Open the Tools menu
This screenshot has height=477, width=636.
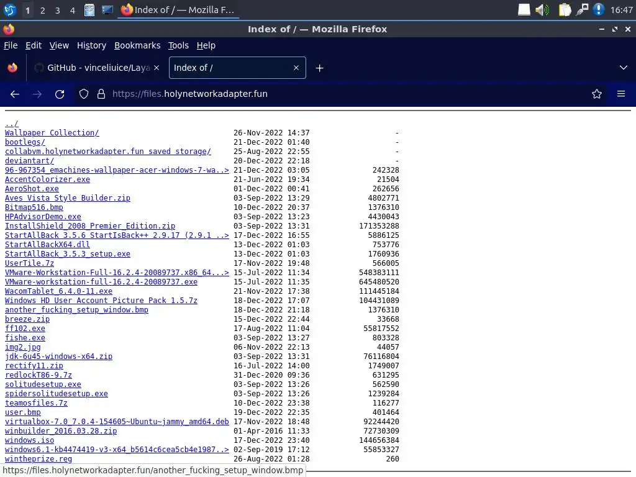178,45
